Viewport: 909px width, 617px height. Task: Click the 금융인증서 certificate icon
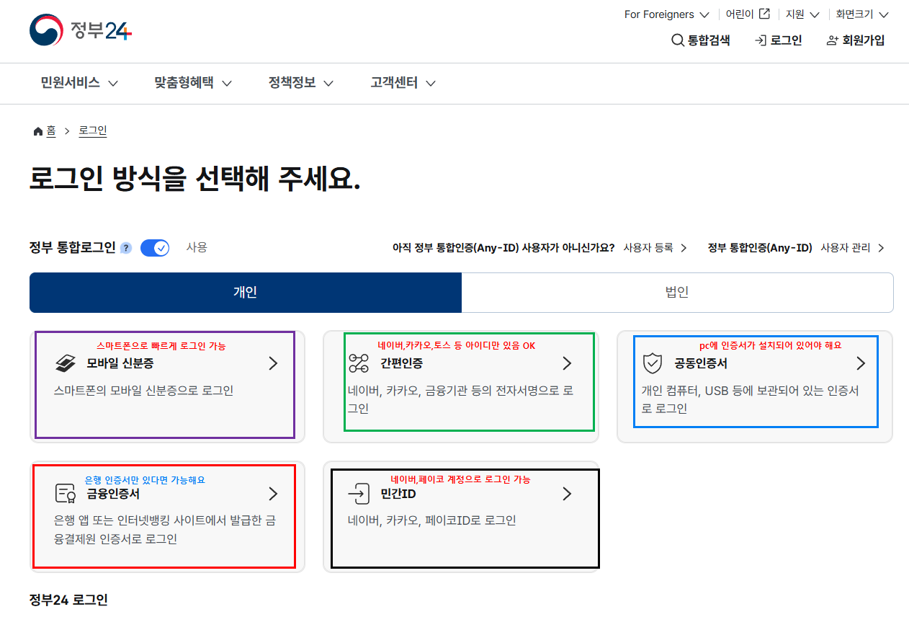66,494
